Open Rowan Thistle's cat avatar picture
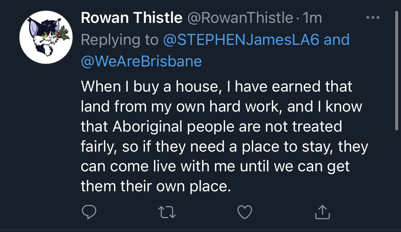The height and width of the screenshot is (232, 401). coord(46,37)
